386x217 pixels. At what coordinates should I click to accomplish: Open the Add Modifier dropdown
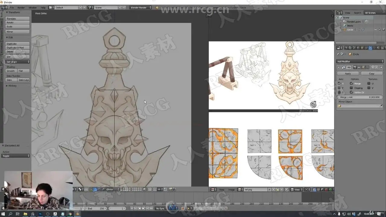click(x=360, y=61)
